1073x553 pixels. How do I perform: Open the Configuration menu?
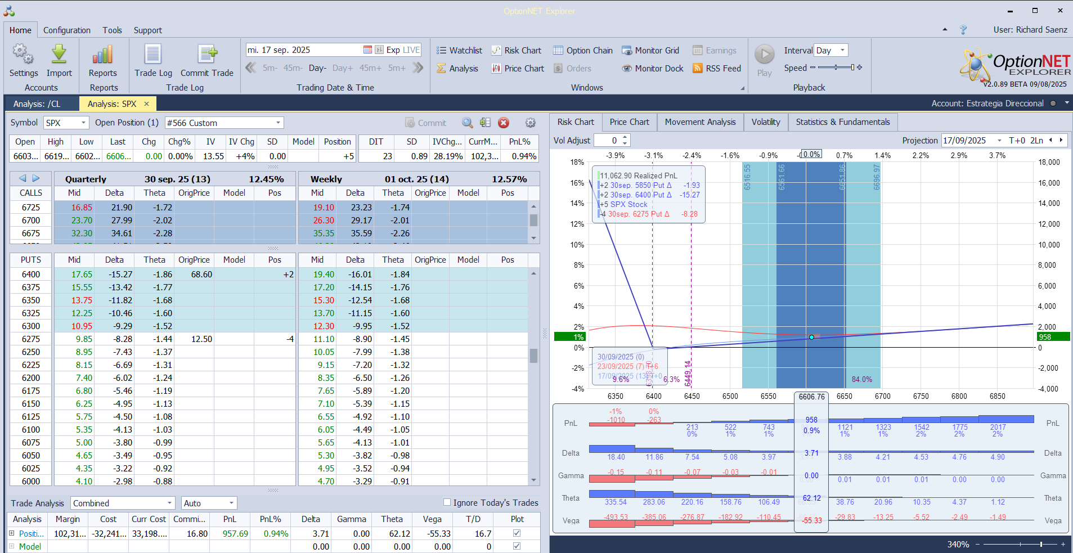coord(67,30)
